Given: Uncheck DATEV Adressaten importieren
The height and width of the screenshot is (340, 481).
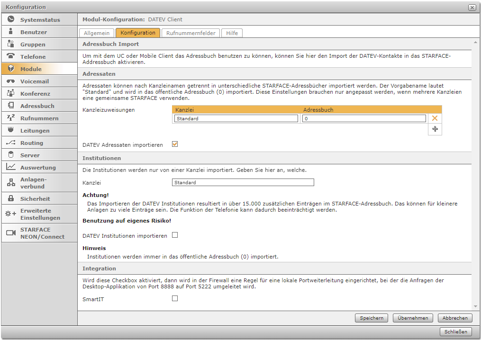Looking at the screenshot, I should point(175,144).
